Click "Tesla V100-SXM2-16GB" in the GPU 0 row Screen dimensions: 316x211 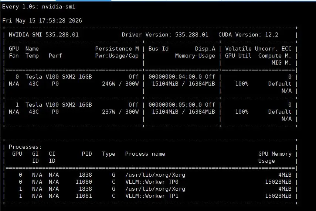coord(59,77)
